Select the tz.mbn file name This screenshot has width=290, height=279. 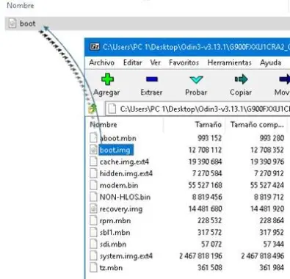pyautogui.click(x=111, y=267)
